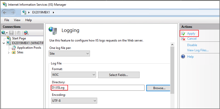This screenshot has width=220, height=109.
Task: Click the Help question mark icon
Action: [183, 56]
